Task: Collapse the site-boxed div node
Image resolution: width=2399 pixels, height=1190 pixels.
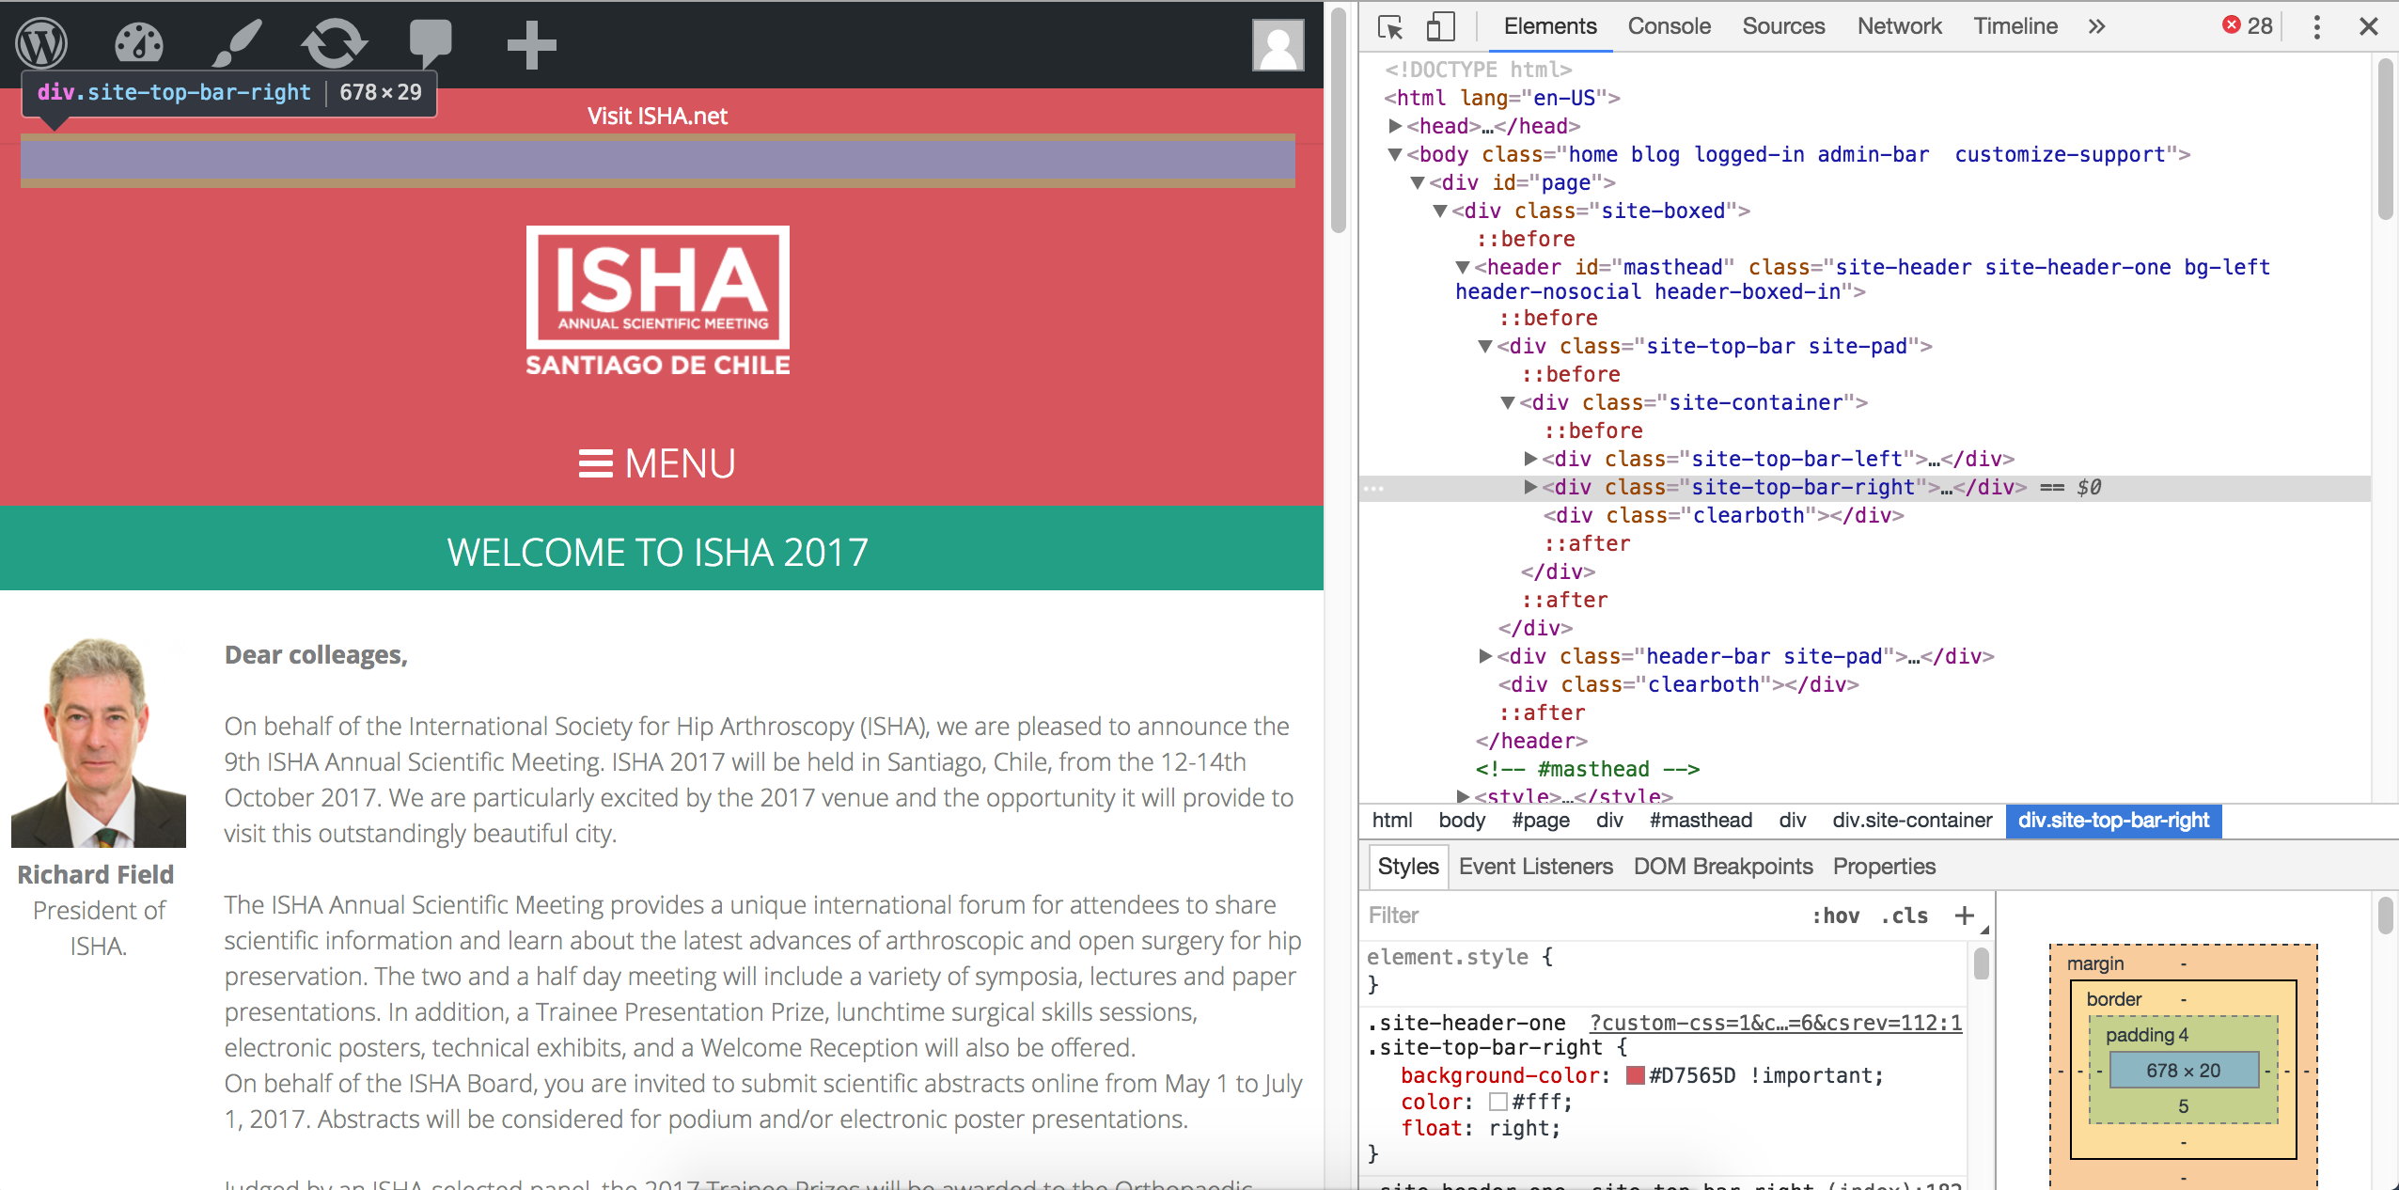Action: pos(1440,211)
